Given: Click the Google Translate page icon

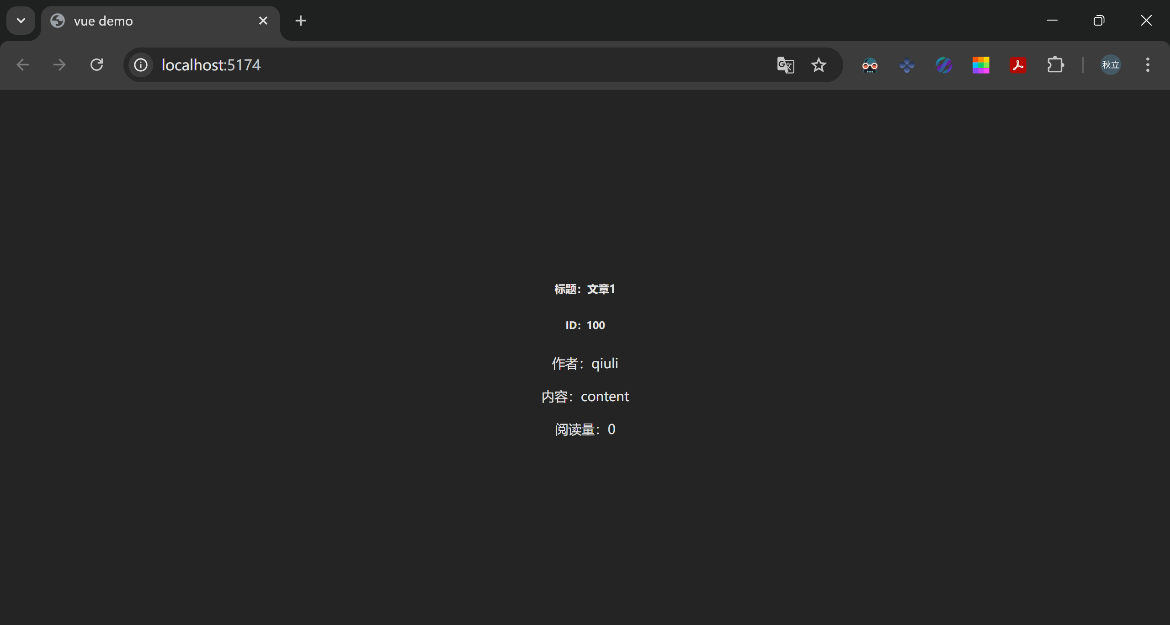Looking at the screenshot, I should pos(786,65).
